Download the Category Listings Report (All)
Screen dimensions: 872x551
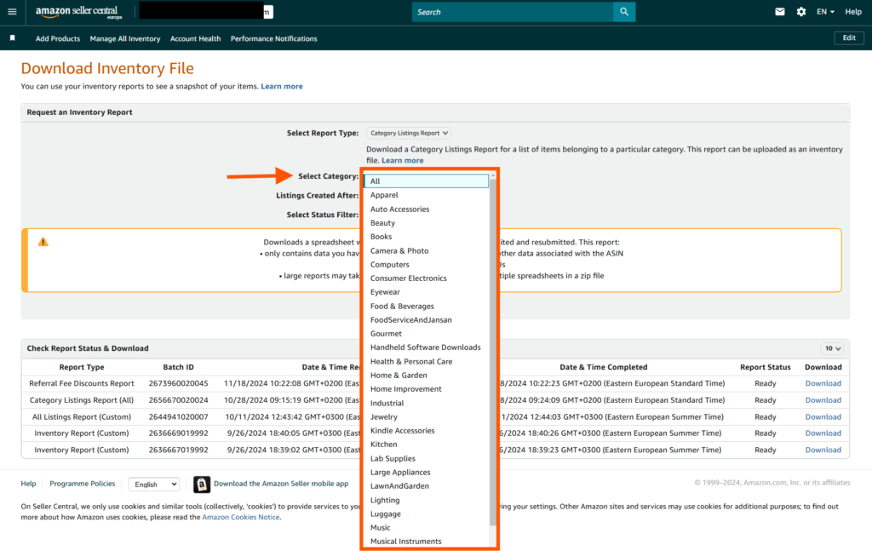point(823,400)
